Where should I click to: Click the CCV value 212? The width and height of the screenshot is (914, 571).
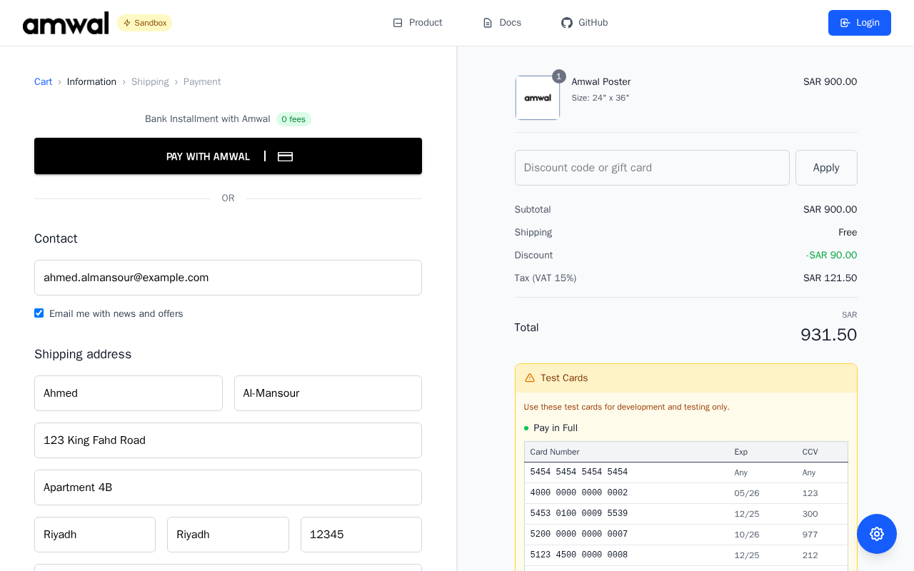[x=810, y=555]
